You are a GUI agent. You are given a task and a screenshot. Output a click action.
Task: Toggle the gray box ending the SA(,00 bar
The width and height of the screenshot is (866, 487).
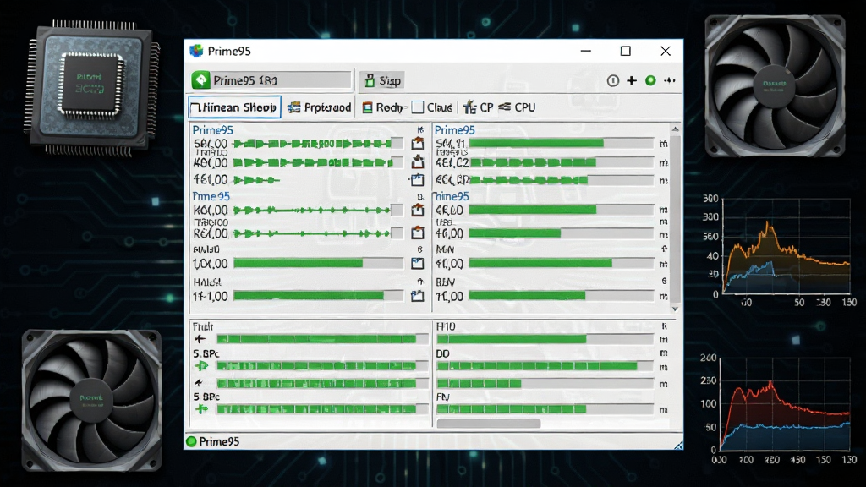[x=397, y=144]
